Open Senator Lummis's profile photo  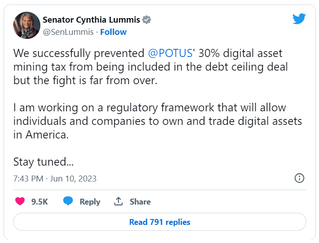click(x=25, y=26)
